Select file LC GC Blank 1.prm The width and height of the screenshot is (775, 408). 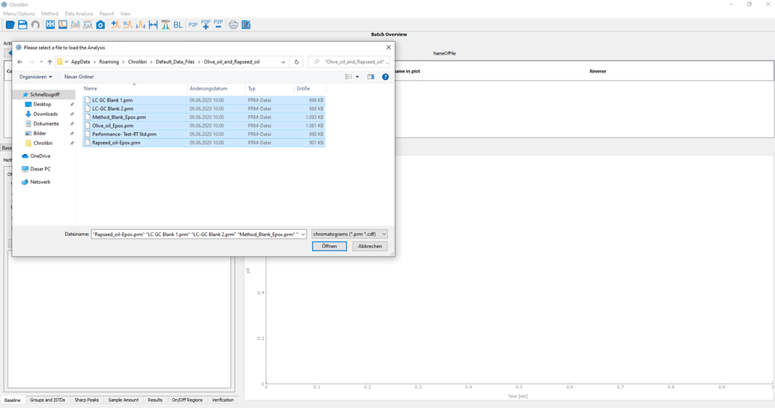203,100
